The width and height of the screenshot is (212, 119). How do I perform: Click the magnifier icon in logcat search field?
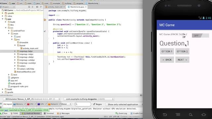(x=77, y=104)
